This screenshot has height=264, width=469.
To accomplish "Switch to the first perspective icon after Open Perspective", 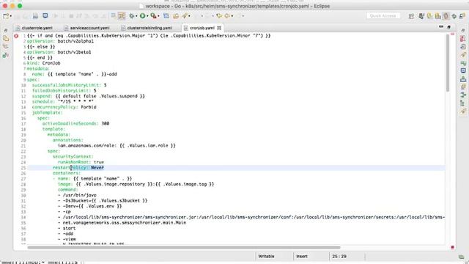I will click(x=422, y=16).
